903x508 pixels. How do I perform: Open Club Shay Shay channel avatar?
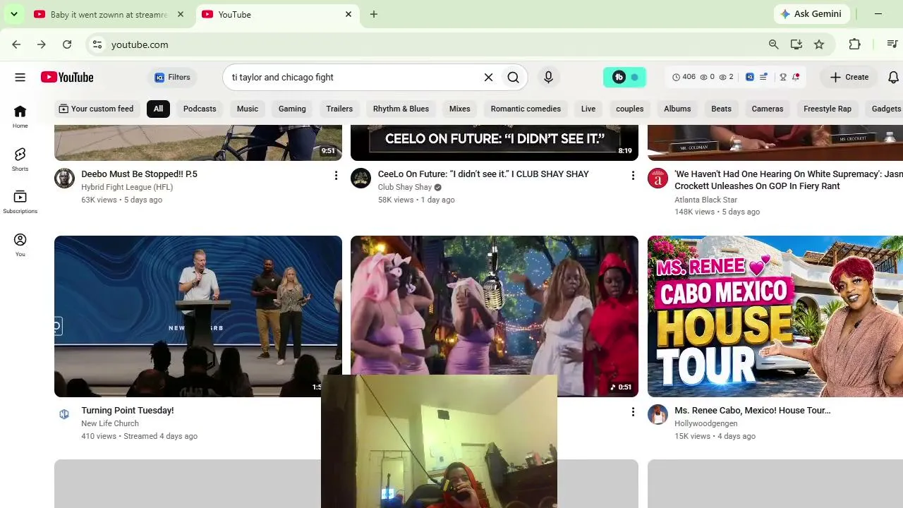(360, 178)
